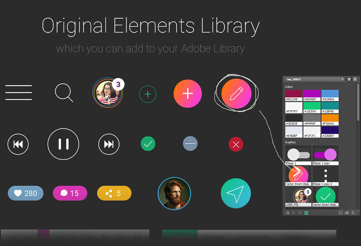Select the Ellipse 1 toggle graphic

pos(298,155)
